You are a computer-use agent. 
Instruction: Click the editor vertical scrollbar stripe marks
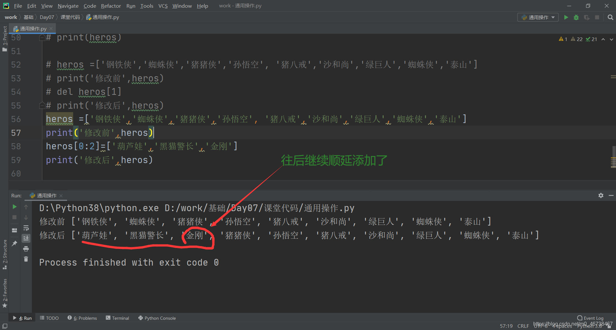pyautogui.click(x=613, y=162)
